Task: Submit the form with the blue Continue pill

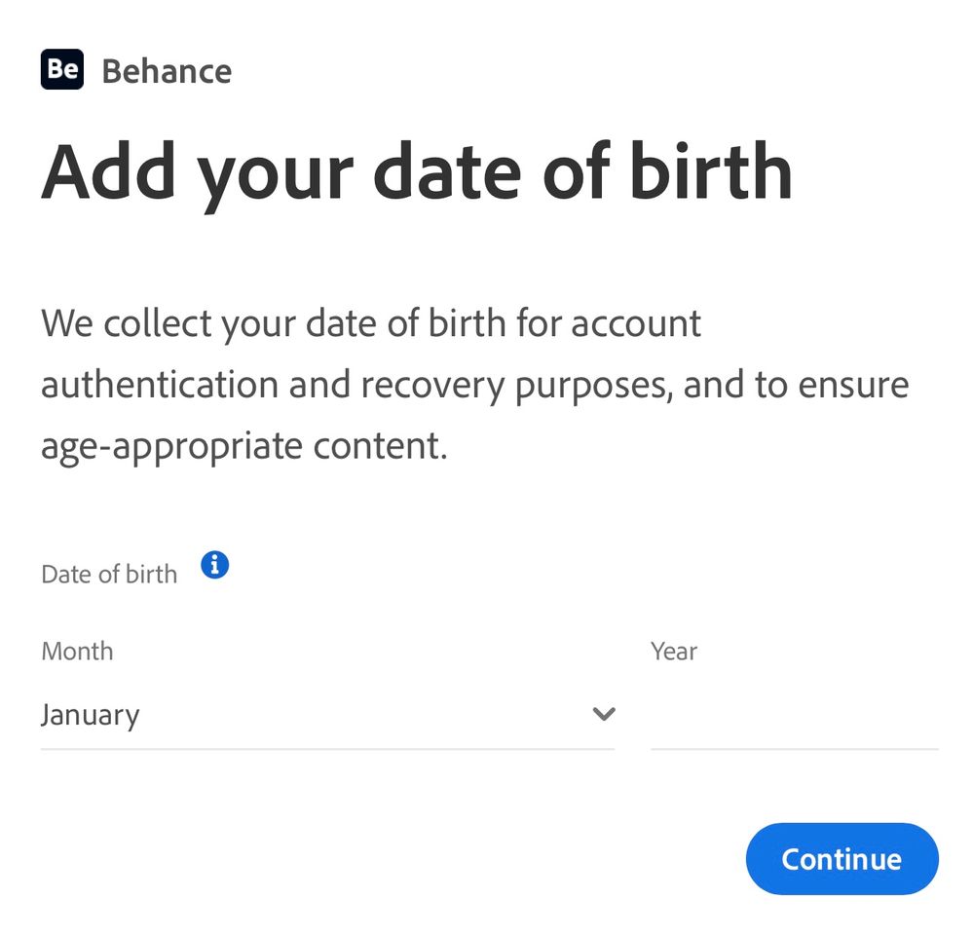Action: click(x=842, y=859)
